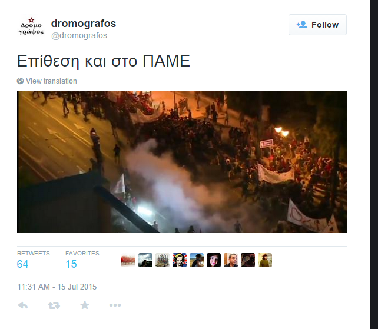Click the first avatar with red trees

[128, 260]
